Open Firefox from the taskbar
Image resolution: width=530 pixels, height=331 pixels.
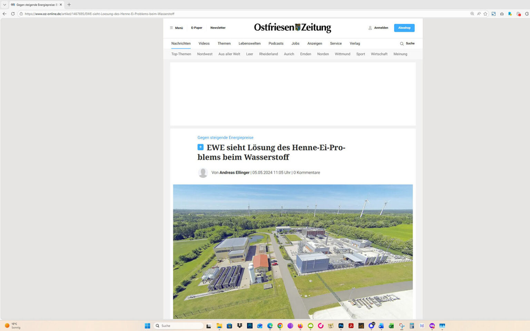tap(300, 326)
